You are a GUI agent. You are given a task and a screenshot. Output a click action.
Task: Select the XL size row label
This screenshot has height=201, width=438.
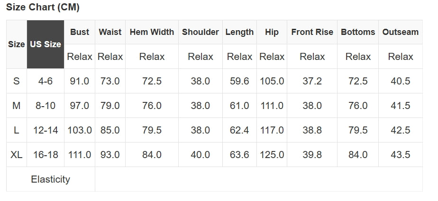point(17,155)
